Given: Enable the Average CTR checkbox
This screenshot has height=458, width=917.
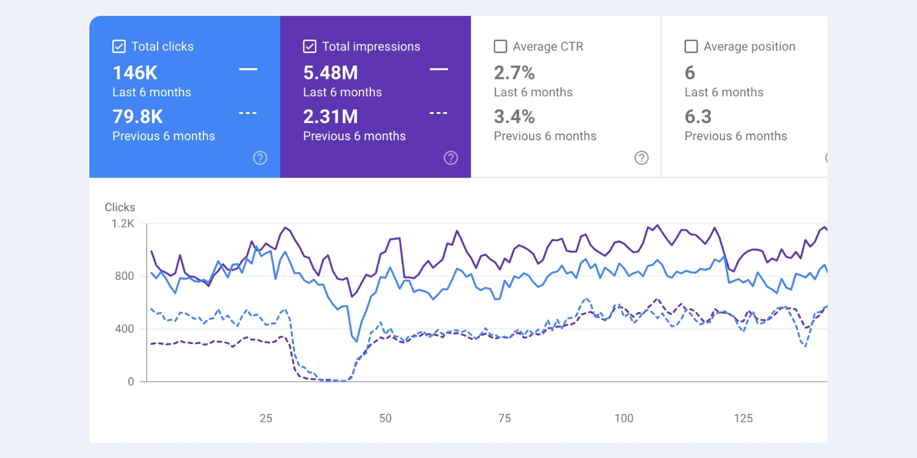Looking at the screenshot, I should point(500,46).
